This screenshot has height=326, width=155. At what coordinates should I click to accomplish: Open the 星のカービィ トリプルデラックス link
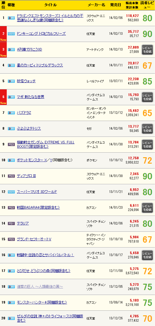pyautogui.click(x=40, y=65)
